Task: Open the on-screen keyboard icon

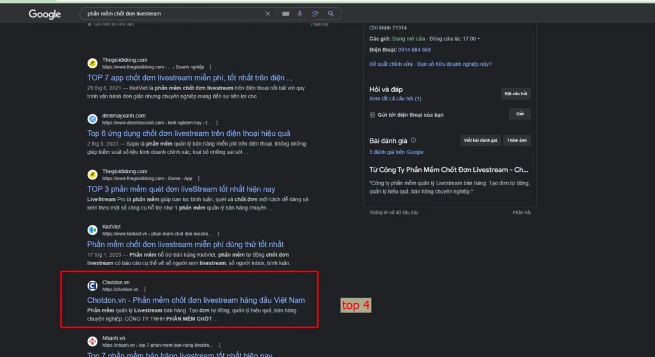Action: click(x=286, y=14)
